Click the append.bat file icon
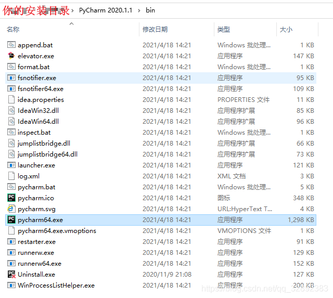Screen dimensions: 333x298 click(x=11, y=45)
